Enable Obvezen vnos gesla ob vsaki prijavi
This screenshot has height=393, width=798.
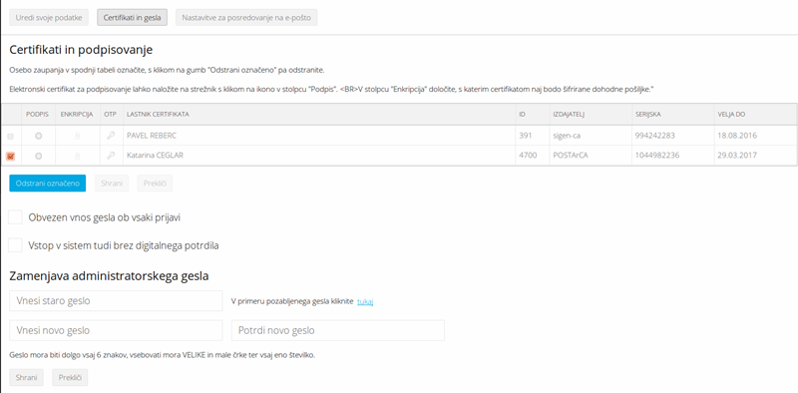point(16,217)
